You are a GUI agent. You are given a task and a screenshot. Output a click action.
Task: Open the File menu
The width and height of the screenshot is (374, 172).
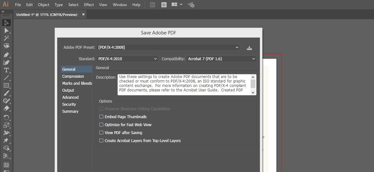18,5
